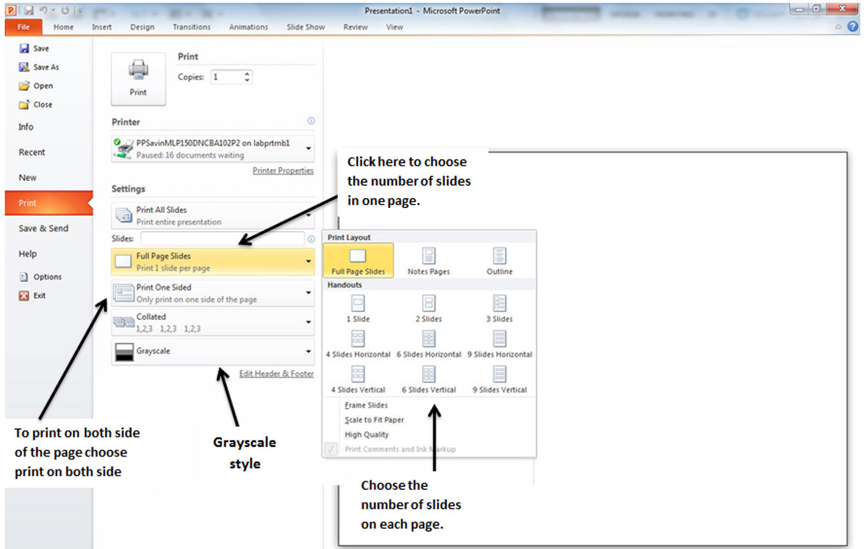
Task: Click Save icon in Quick Access Toolbar
Action: click(x=28, y=10)
